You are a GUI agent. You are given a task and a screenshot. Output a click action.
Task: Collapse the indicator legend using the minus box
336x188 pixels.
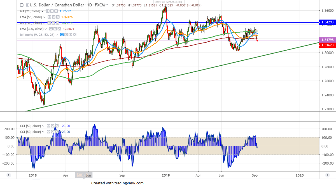click(22, 5)
